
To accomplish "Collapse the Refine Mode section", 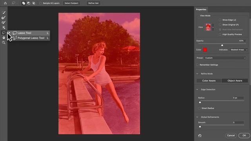I will pos(197,74).
